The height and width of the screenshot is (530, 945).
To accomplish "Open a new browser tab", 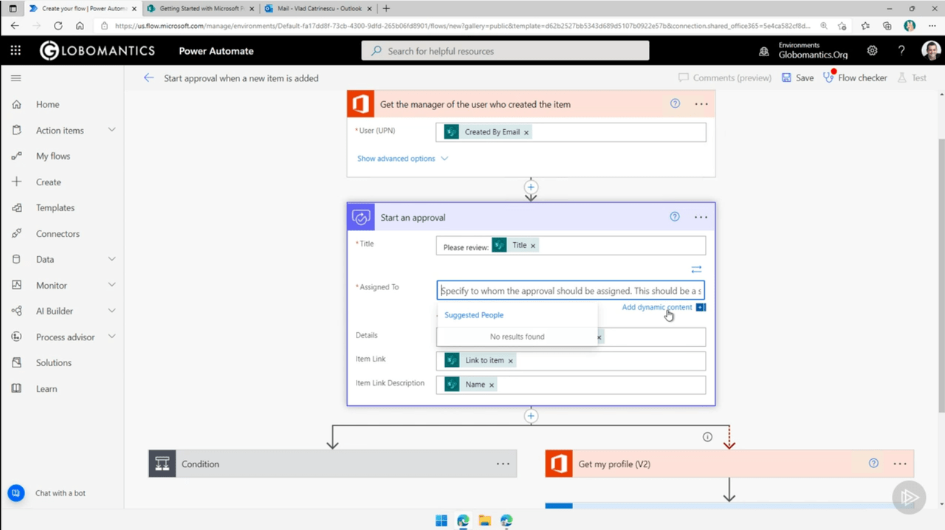I will click(x=386, y=8).
